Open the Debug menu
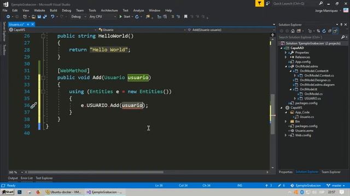350x196 pixels. (67, 10)
